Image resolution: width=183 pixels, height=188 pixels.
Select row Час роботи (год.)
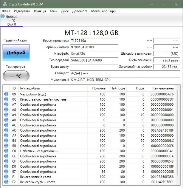[89, 94]
